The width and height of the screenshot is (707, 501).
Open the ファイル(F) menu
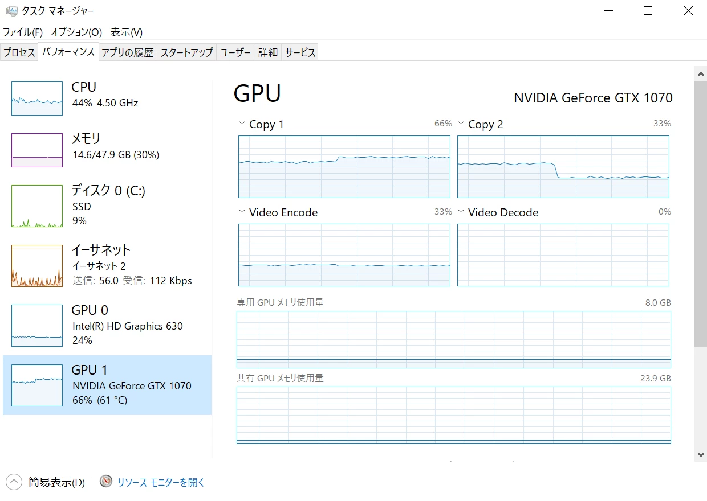coord(23,32)
